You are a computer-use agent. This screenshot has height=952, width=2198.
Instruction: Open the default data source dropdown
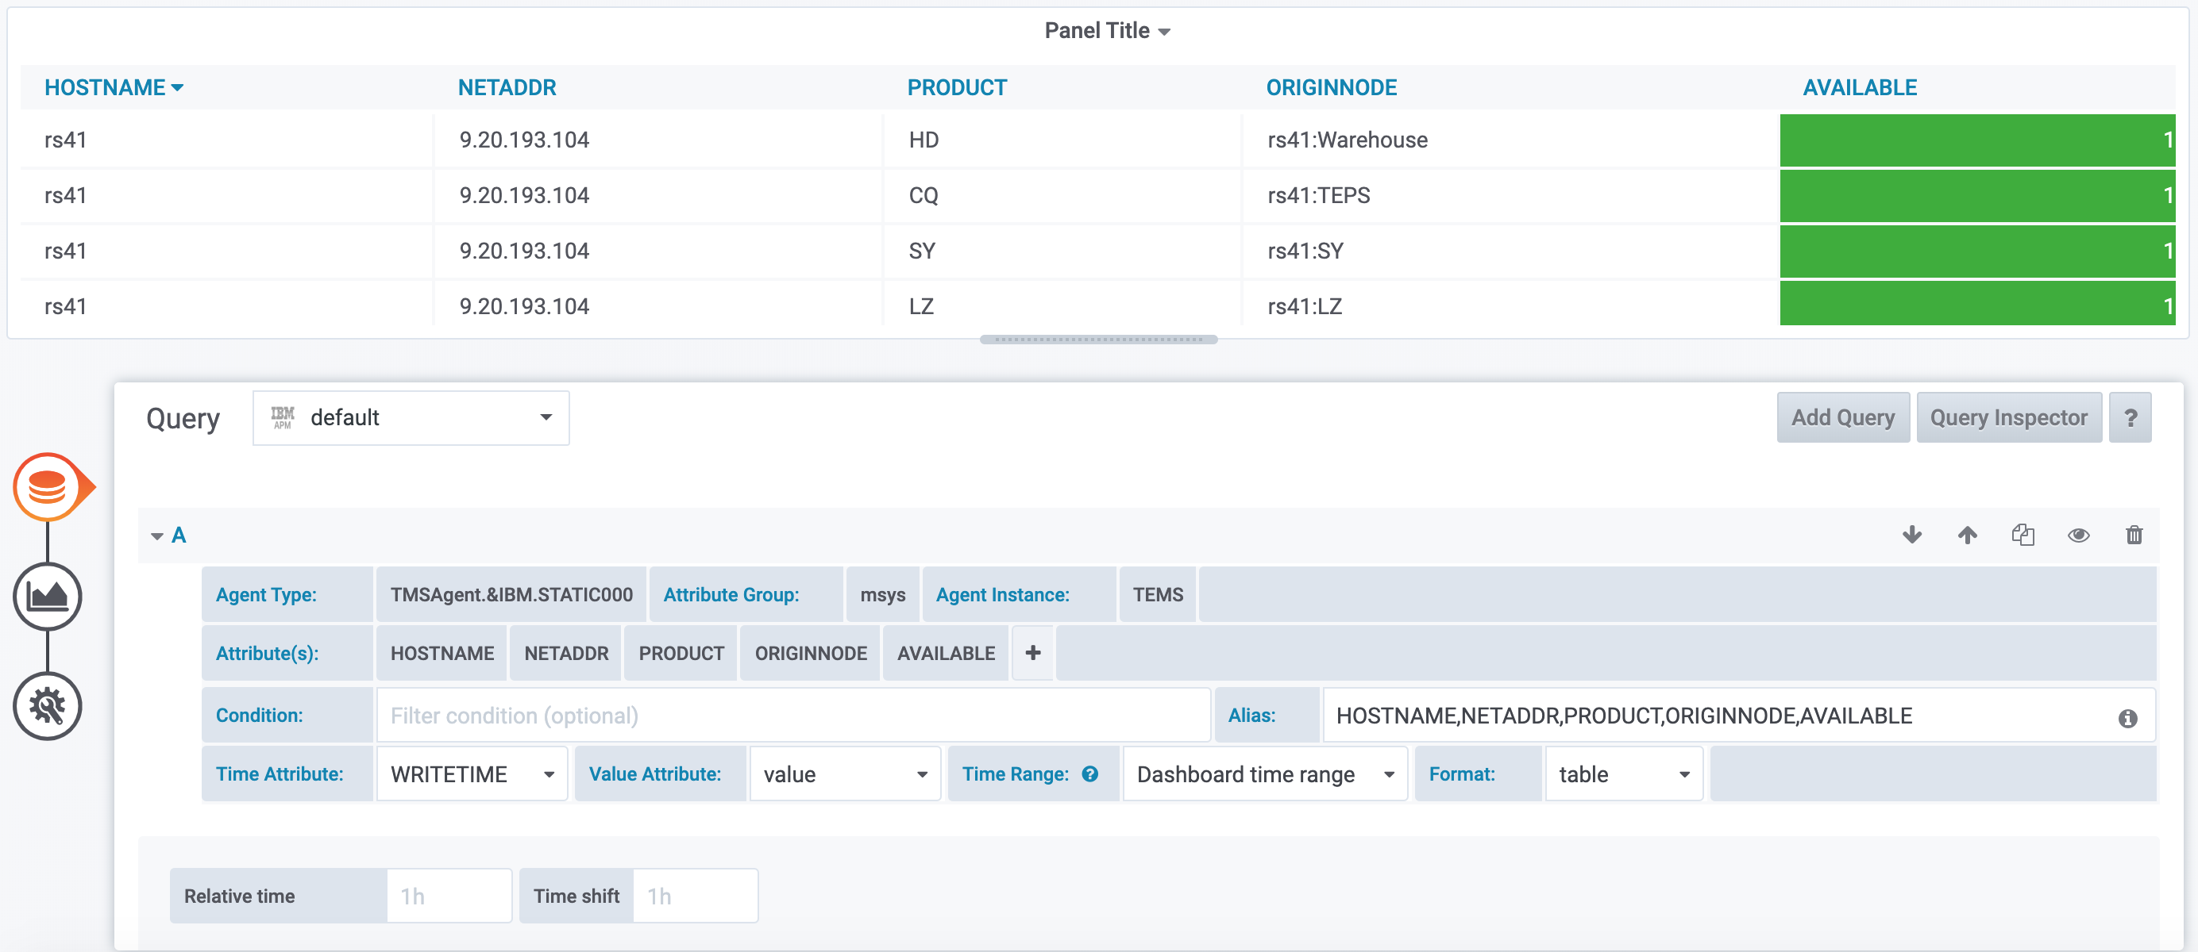[411, 417]
